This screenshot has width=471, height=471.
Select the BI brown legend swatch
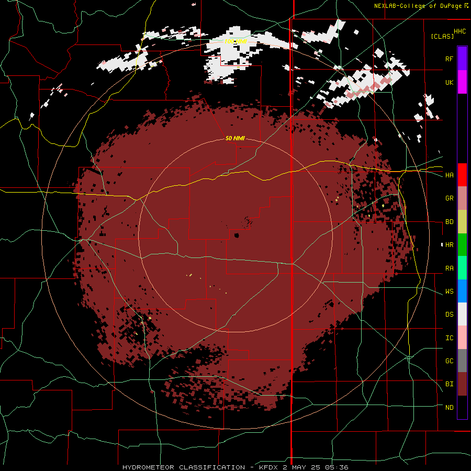(462, 384)
